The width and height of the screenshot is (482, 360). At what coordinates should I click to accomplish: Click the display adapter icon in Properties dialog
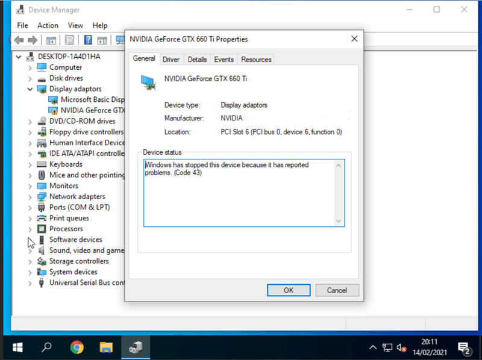pyautogui.click(x=148, y=82)
